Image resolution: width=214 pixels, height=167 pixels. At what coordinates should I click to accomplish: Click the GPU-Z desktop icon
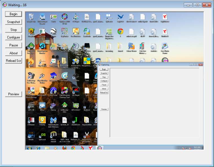(75, 105)
